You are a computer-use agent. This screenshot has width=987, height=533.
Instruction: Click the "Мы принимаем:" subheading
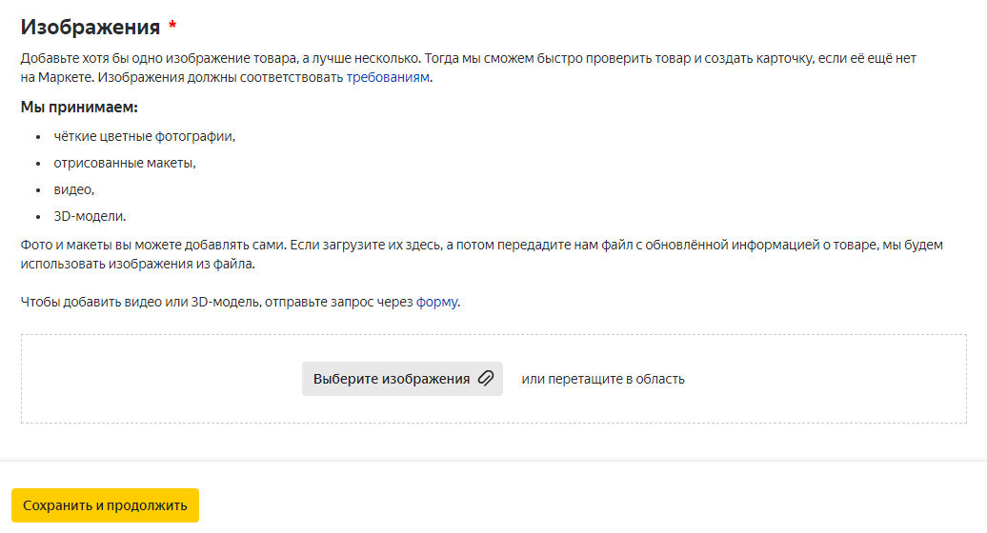pos(79,107)
